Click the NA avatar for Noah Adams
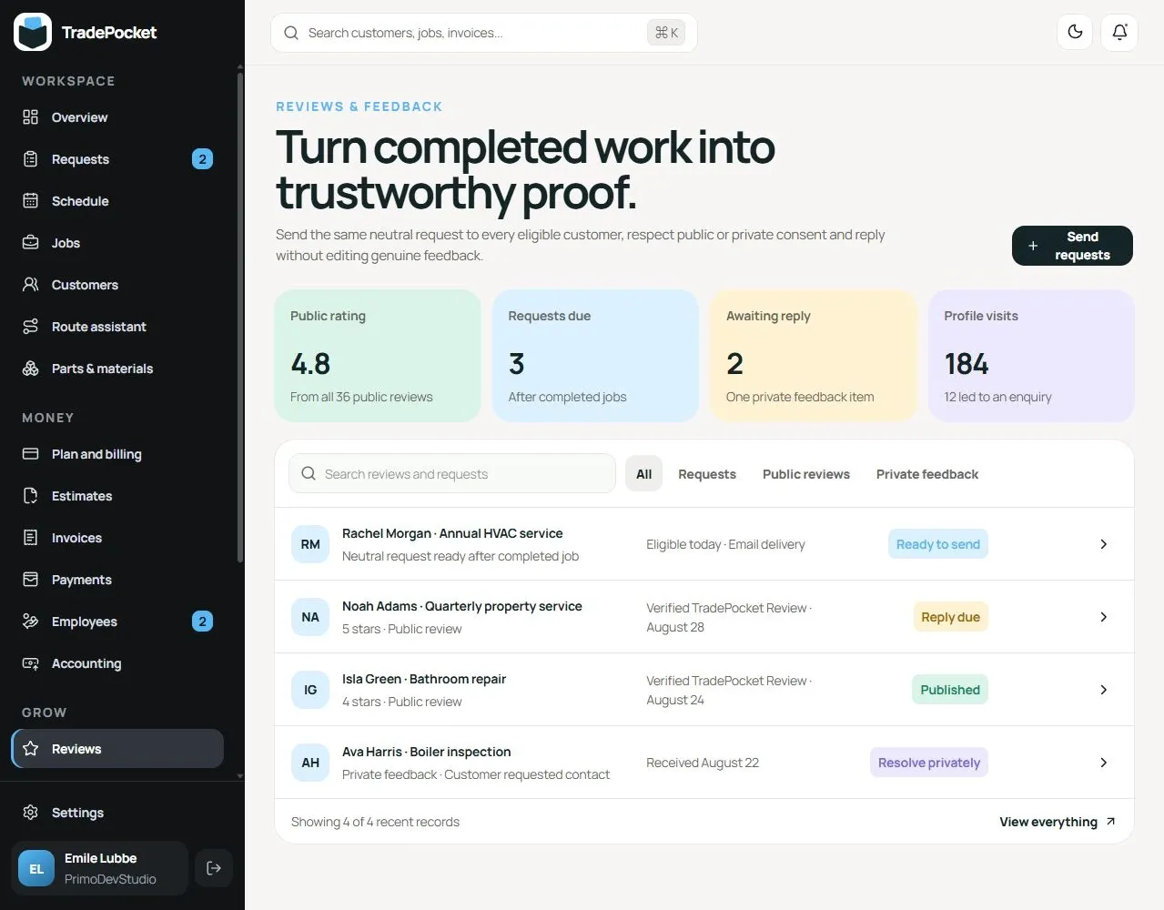The width and height of the screenshot is (1164, 910). coord(310,617)
